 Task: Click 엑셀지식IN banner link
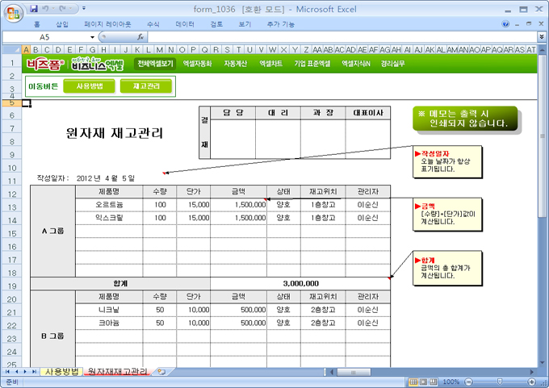pos(356,64)
